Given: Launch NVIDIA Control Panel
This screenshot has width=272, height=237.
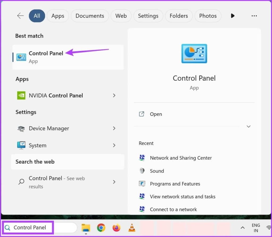Looking at the screenshot, I should 56,95.
